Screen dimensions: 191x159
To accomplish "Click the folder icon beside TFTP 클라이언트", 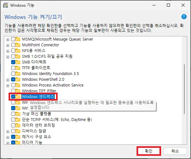I will (x=18, y=68).
